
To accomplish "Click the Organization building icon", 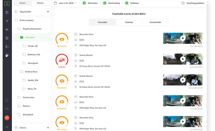I will point(16,12).
